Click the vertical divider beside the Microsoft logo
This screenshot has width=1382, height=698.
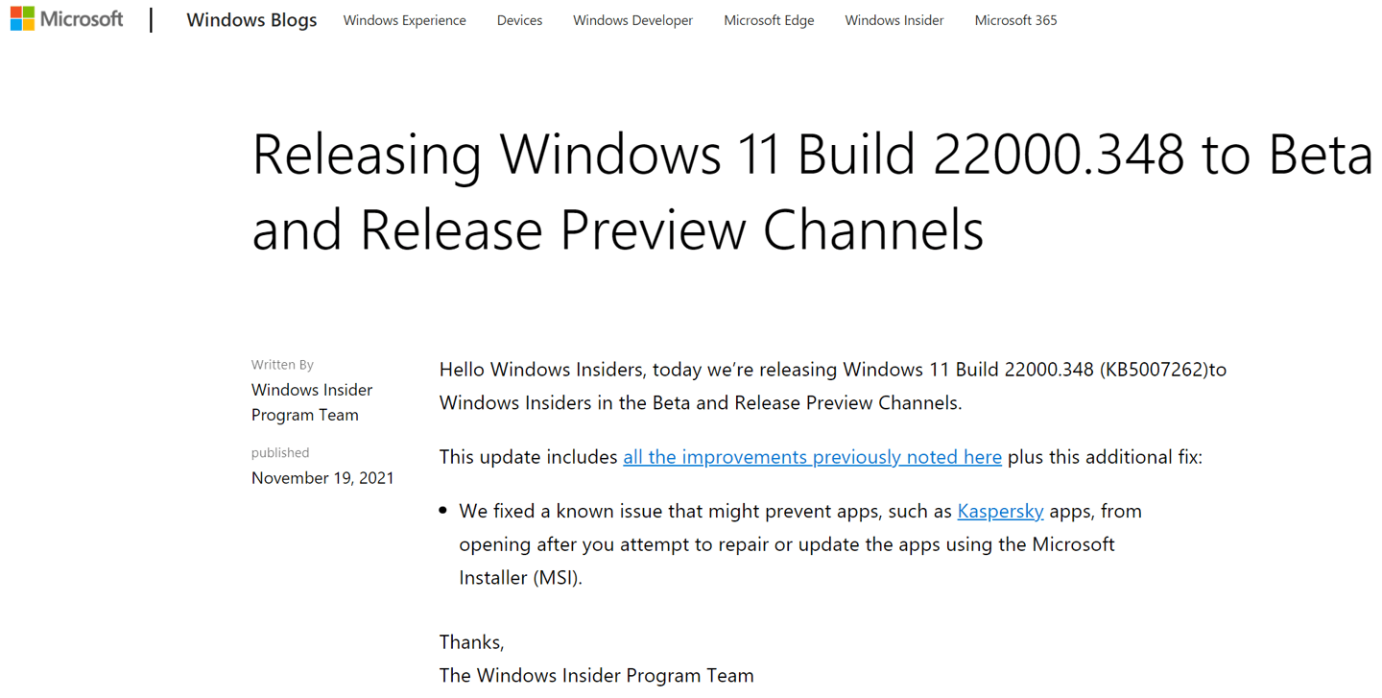point(151,20)
